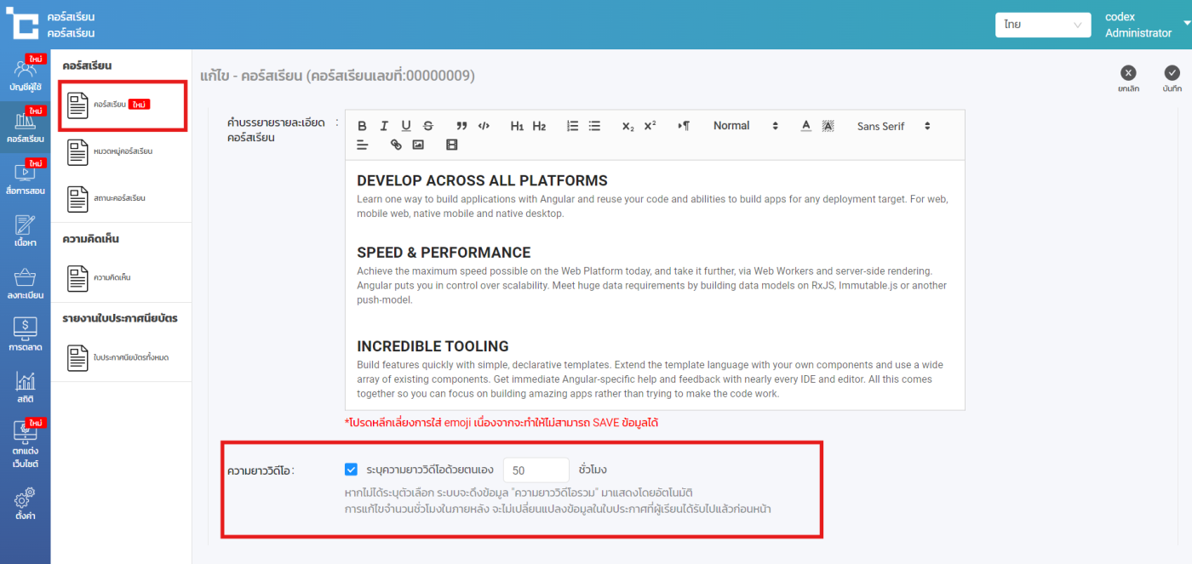Open the Normal text size dropdown
This screenshot has height=564, width=1192.
745,126
